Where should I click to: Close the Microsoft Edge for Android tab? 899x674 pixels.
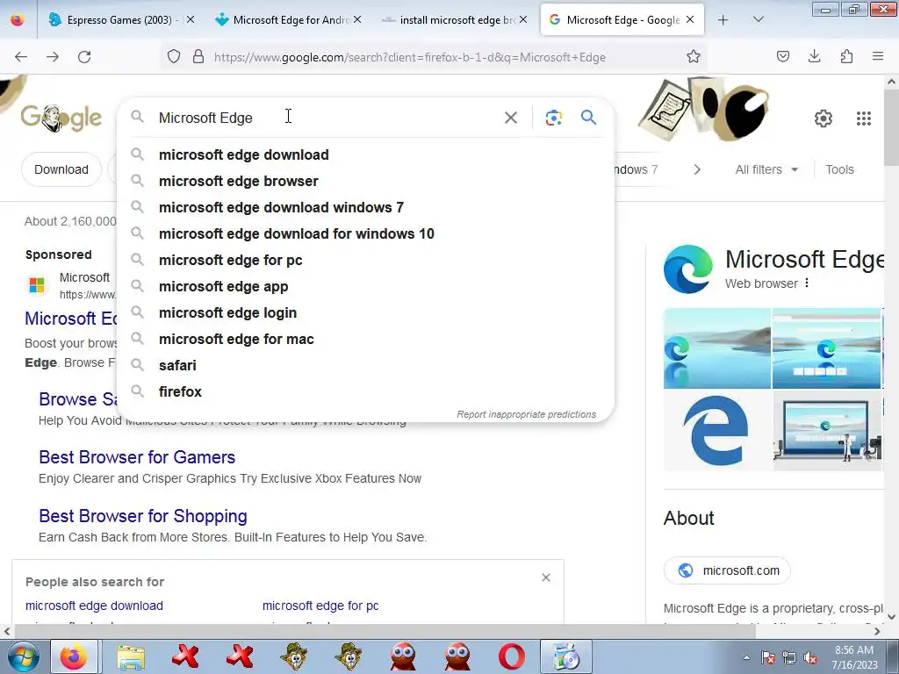coord(357,20)
